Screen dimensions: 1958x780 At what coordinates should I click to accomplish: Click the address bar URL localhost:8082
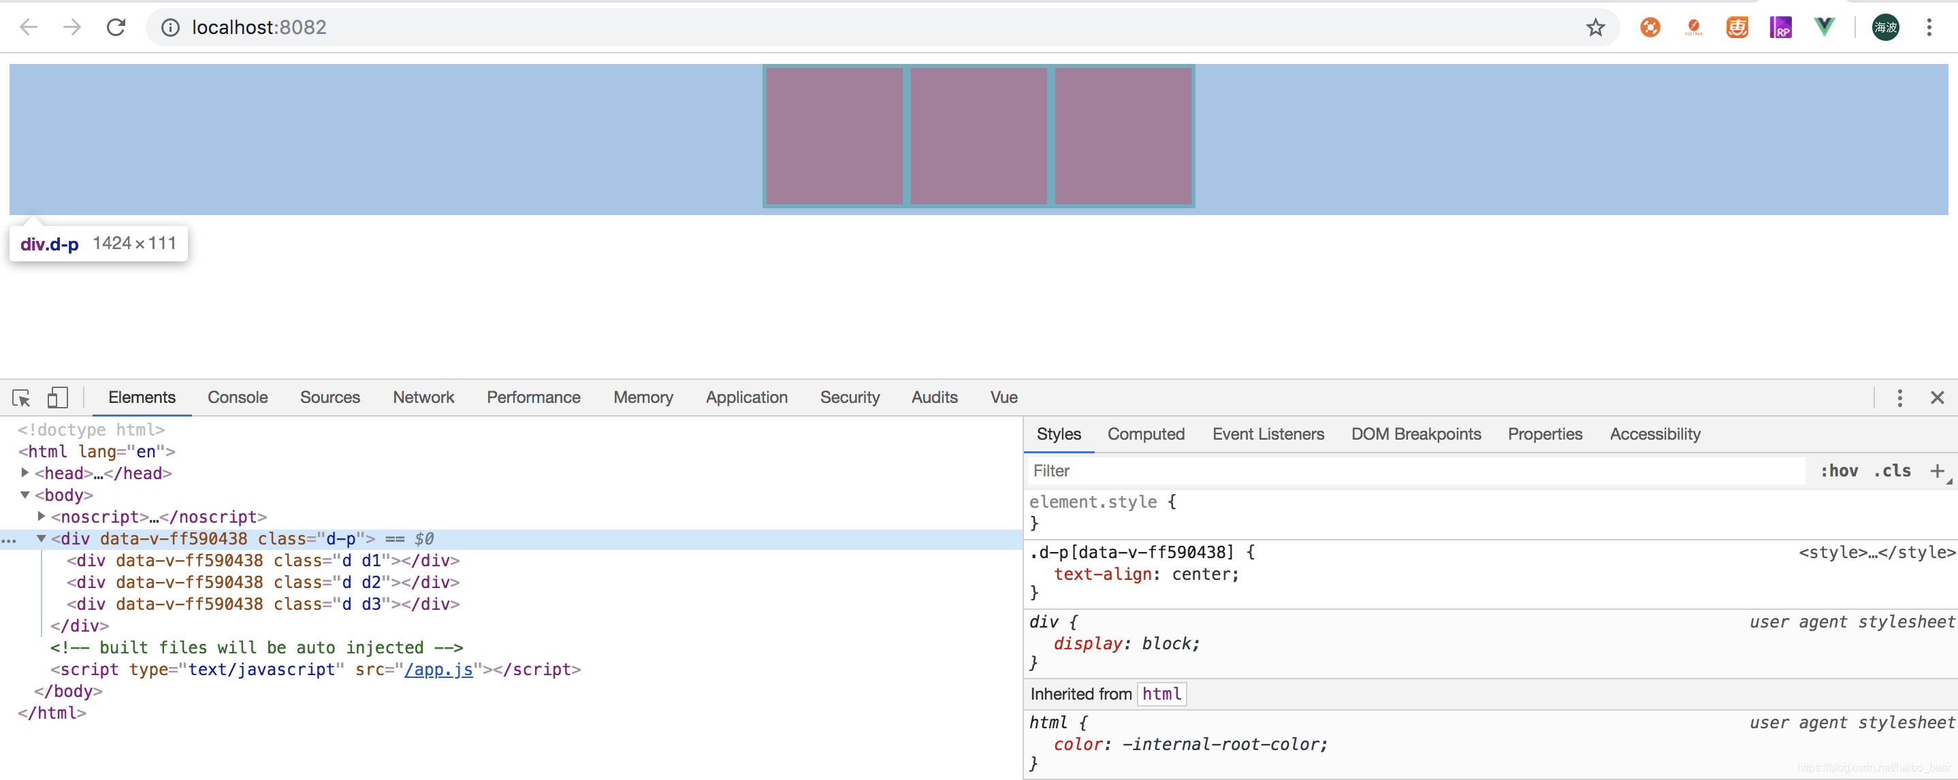click(259, 27)
